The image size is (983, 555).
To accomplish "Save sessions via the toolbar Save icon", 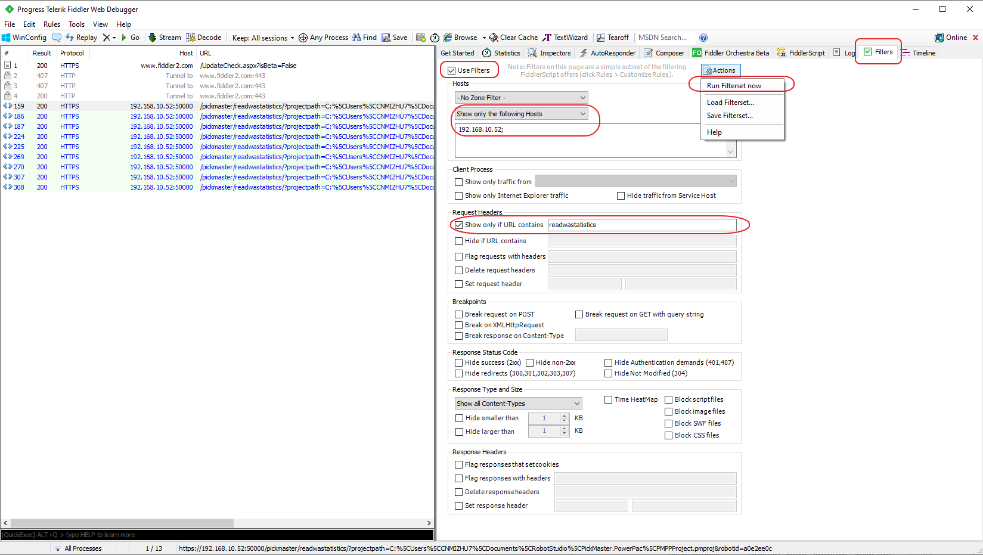I will [395, 38].
